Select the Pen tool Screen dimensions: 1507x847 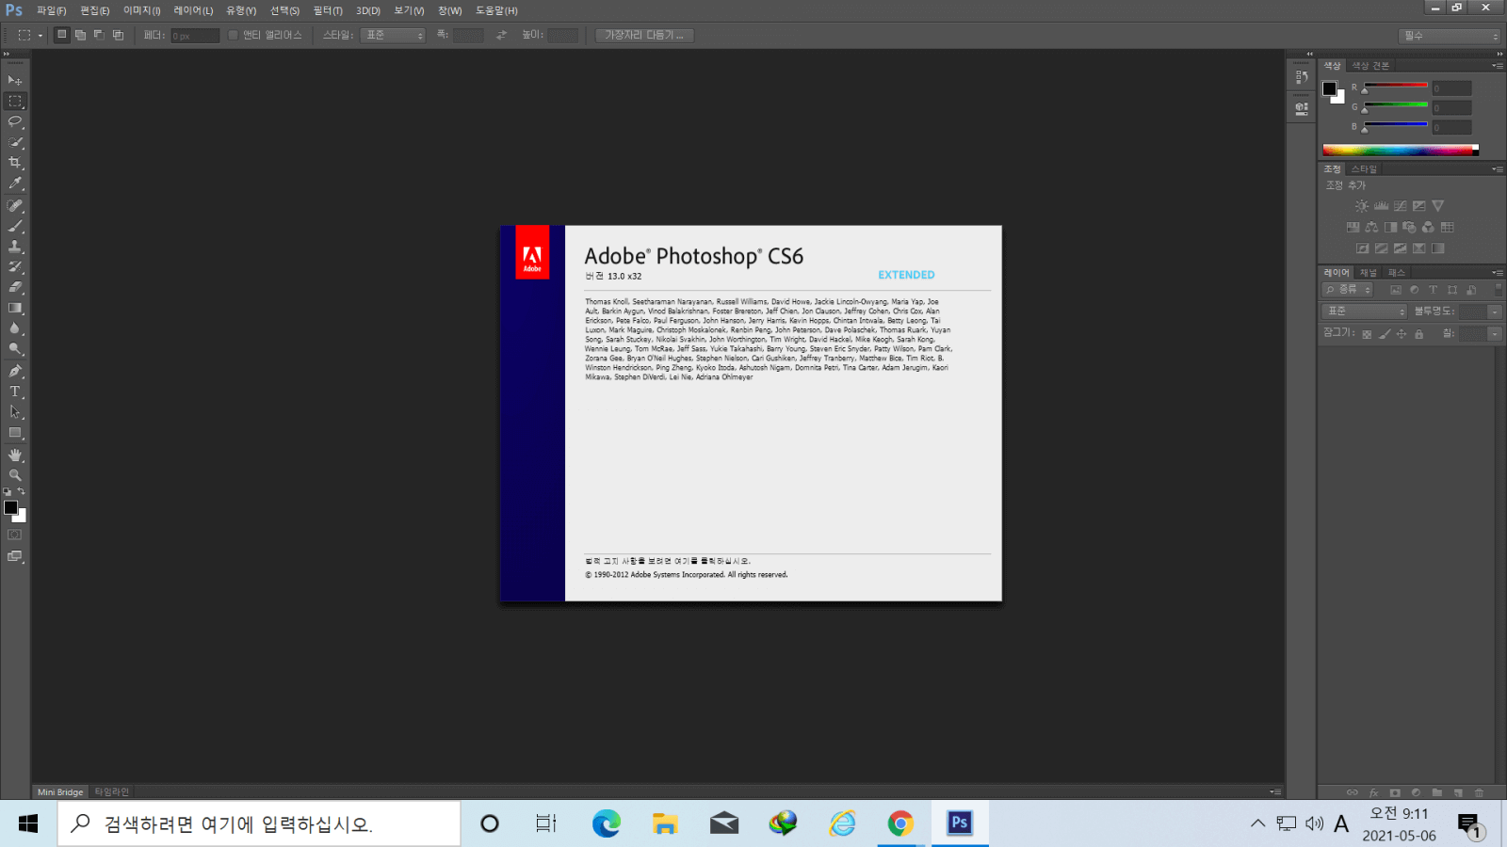pos(15,371)
